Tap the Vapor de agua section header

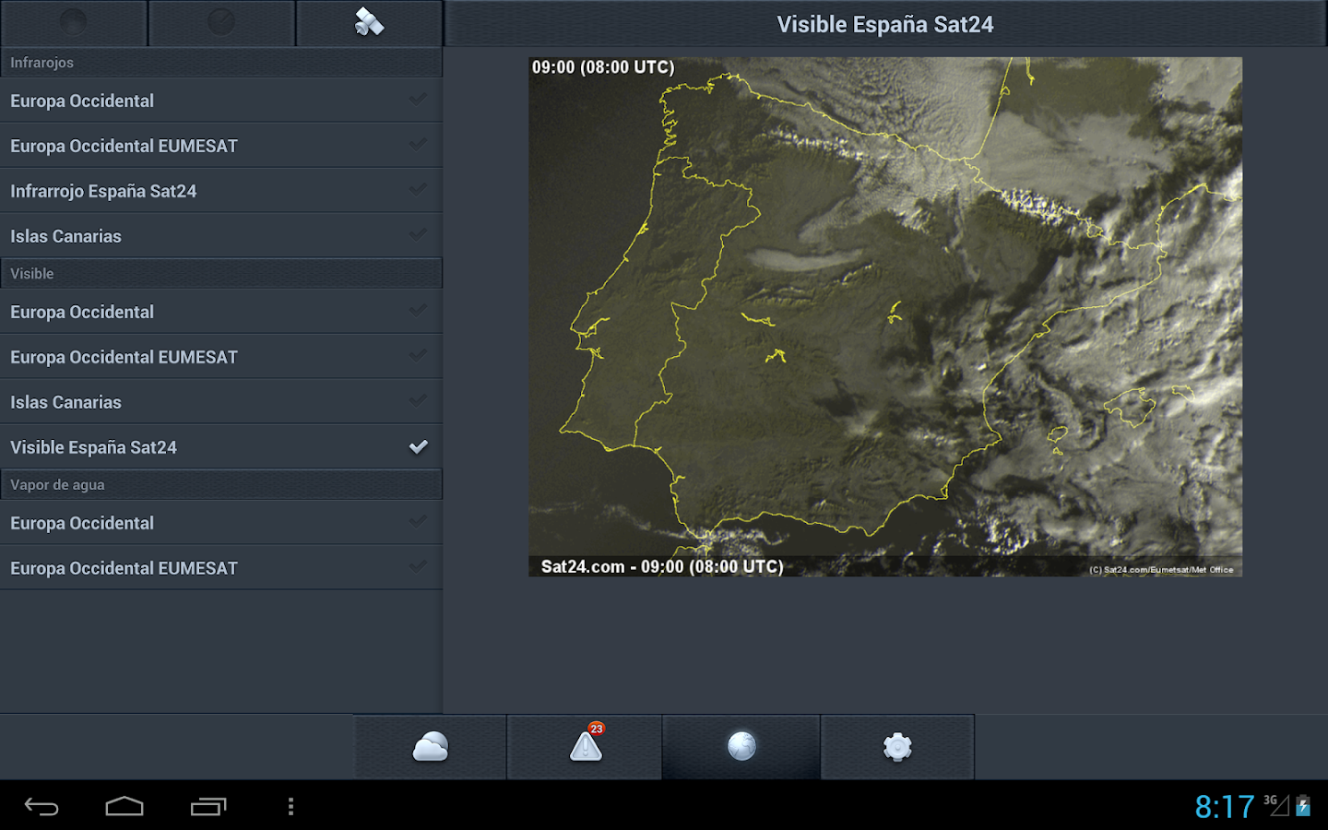(221, 484)
